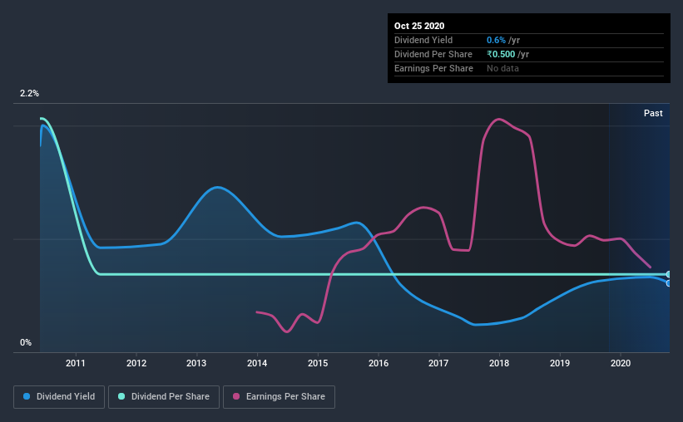This screenshot has height=422, width=683.
Task: Select the 2015 label on the time axis
Action: click(x=318, y=363)
